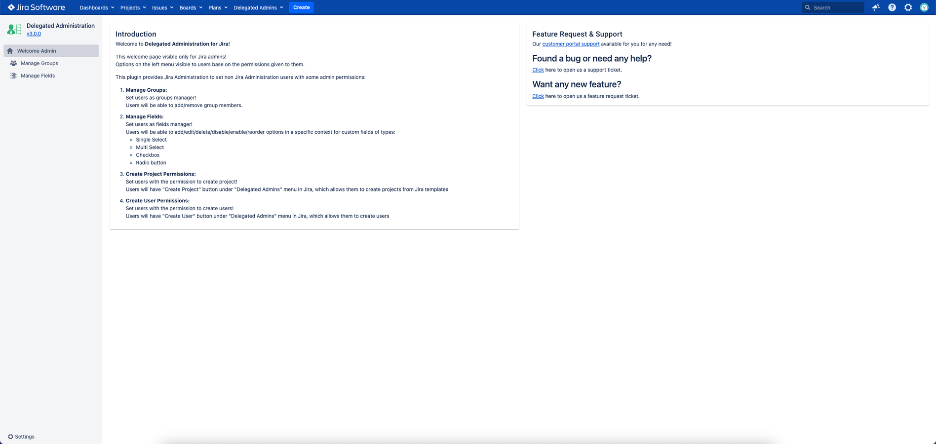Click the 'Single Select' bullet item
Screen dimensions: 936x444
coord(151,140)
